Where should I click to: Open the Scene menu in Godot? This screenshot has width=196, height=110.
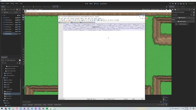click(2, 4)
